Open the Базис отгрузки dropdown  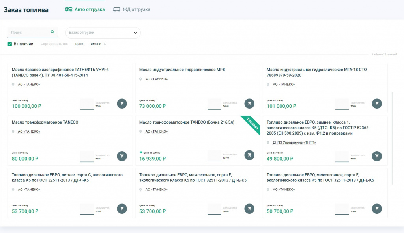tap(103, 33)
